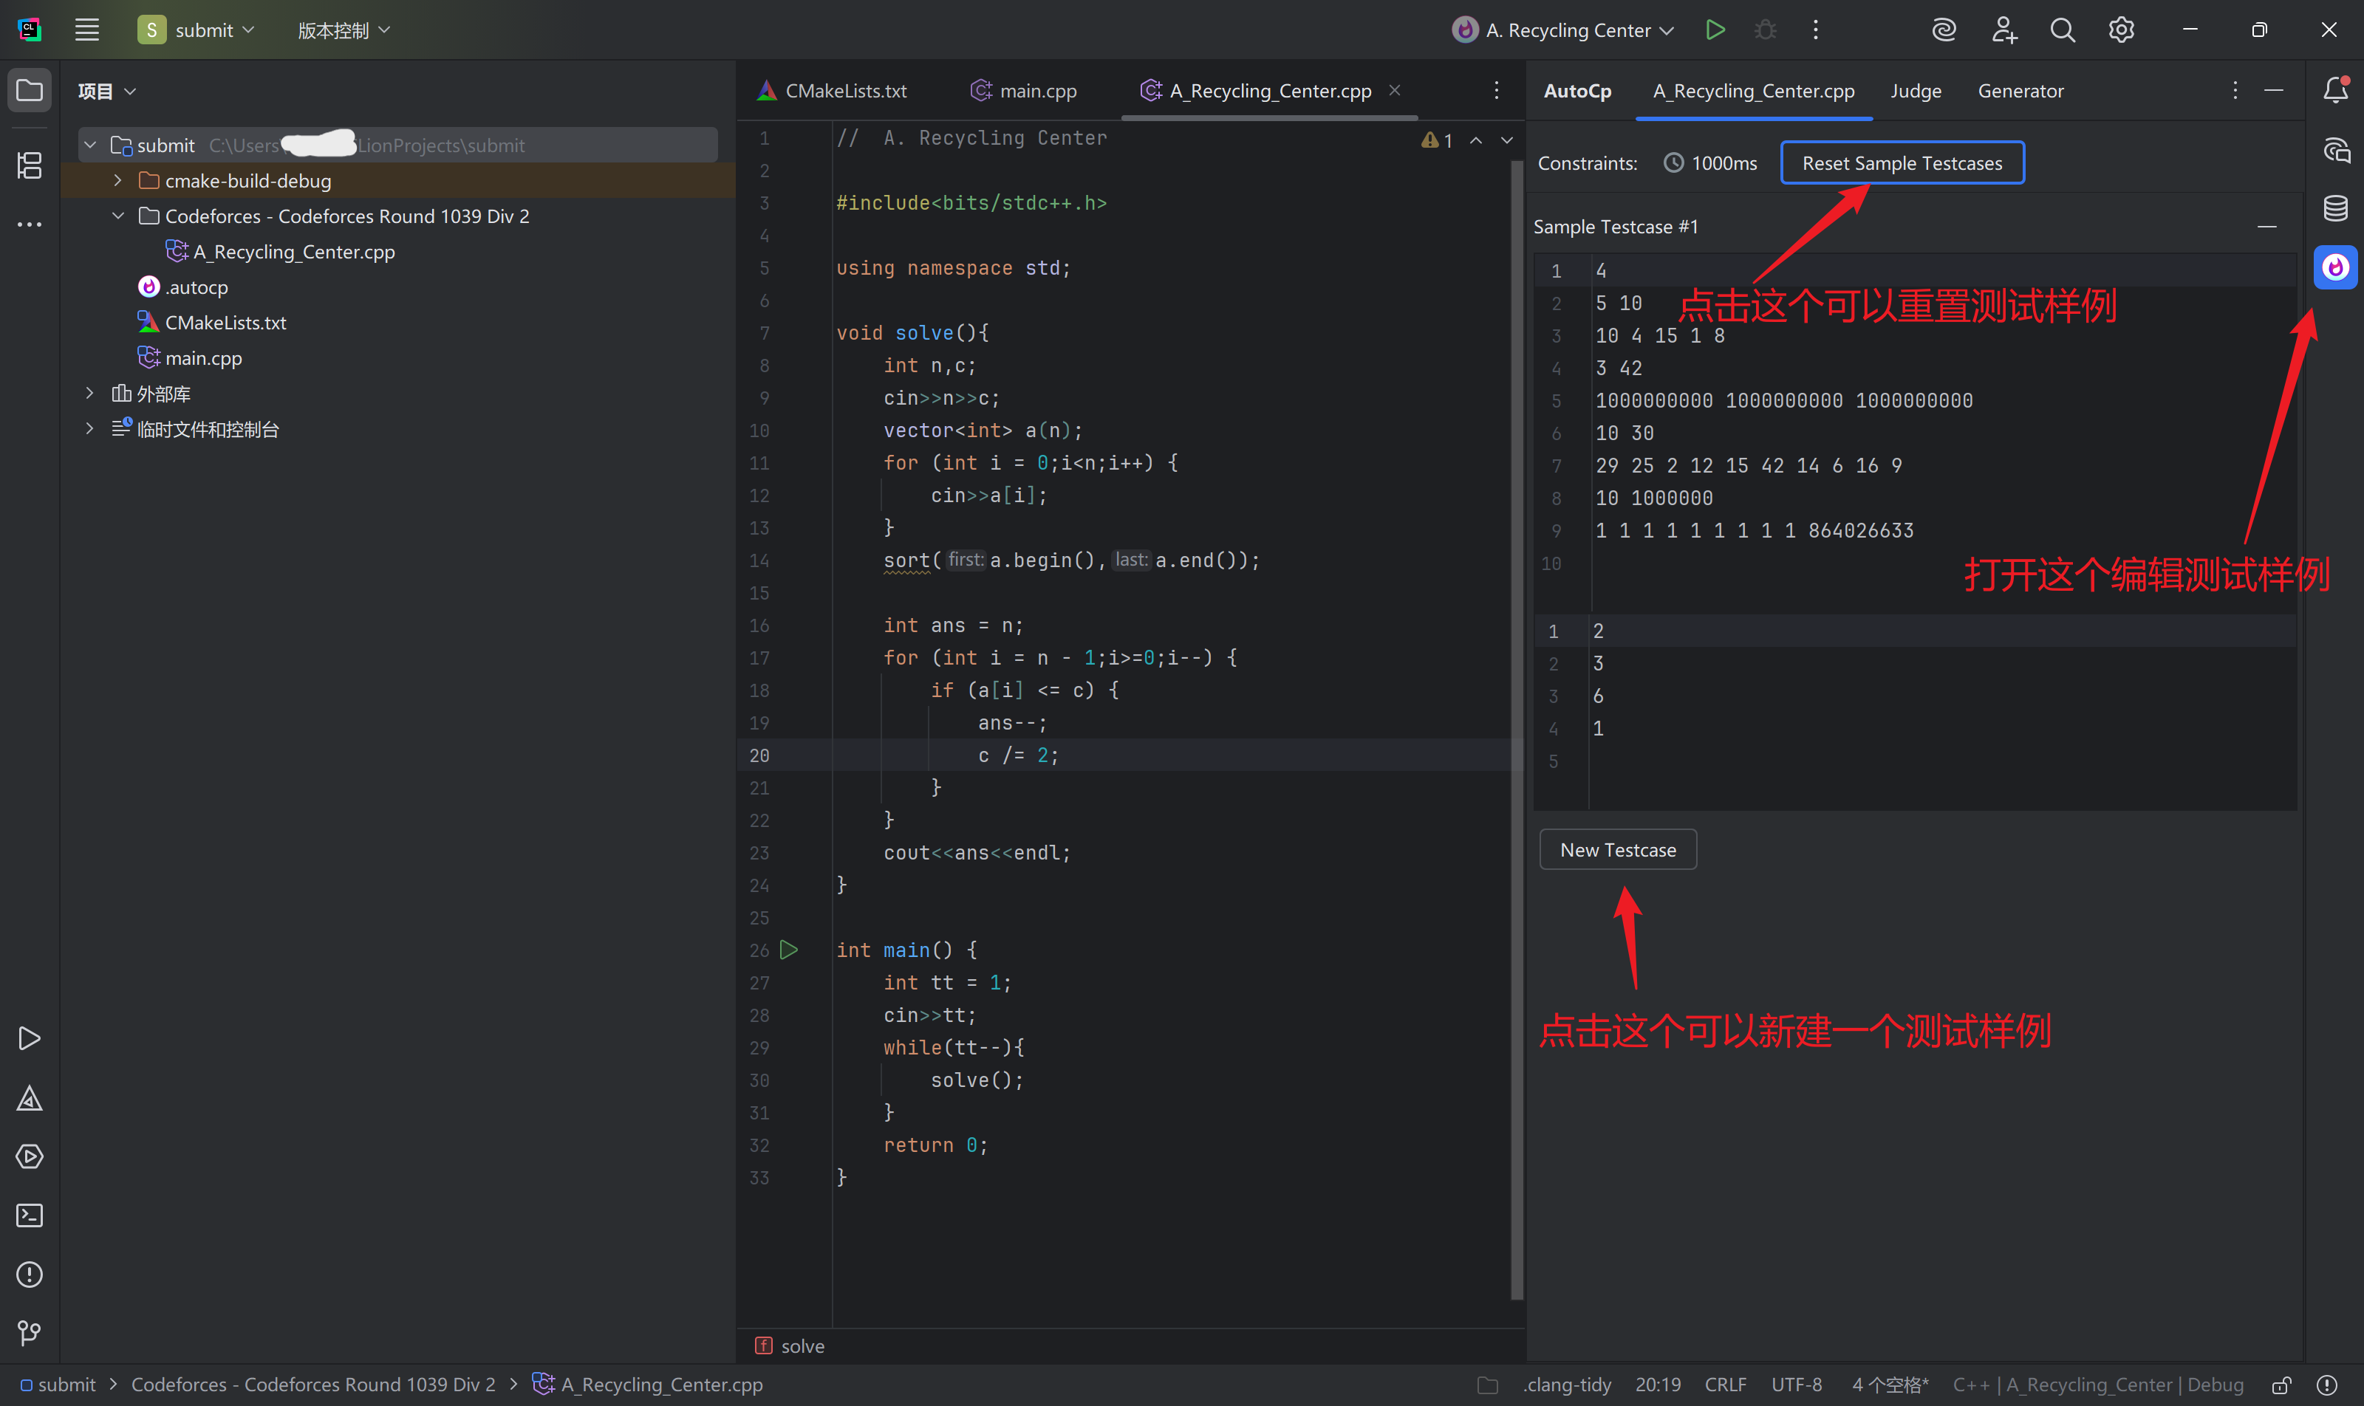Click the New Testcase button

pyautogui.click(x=1617, y=850)
